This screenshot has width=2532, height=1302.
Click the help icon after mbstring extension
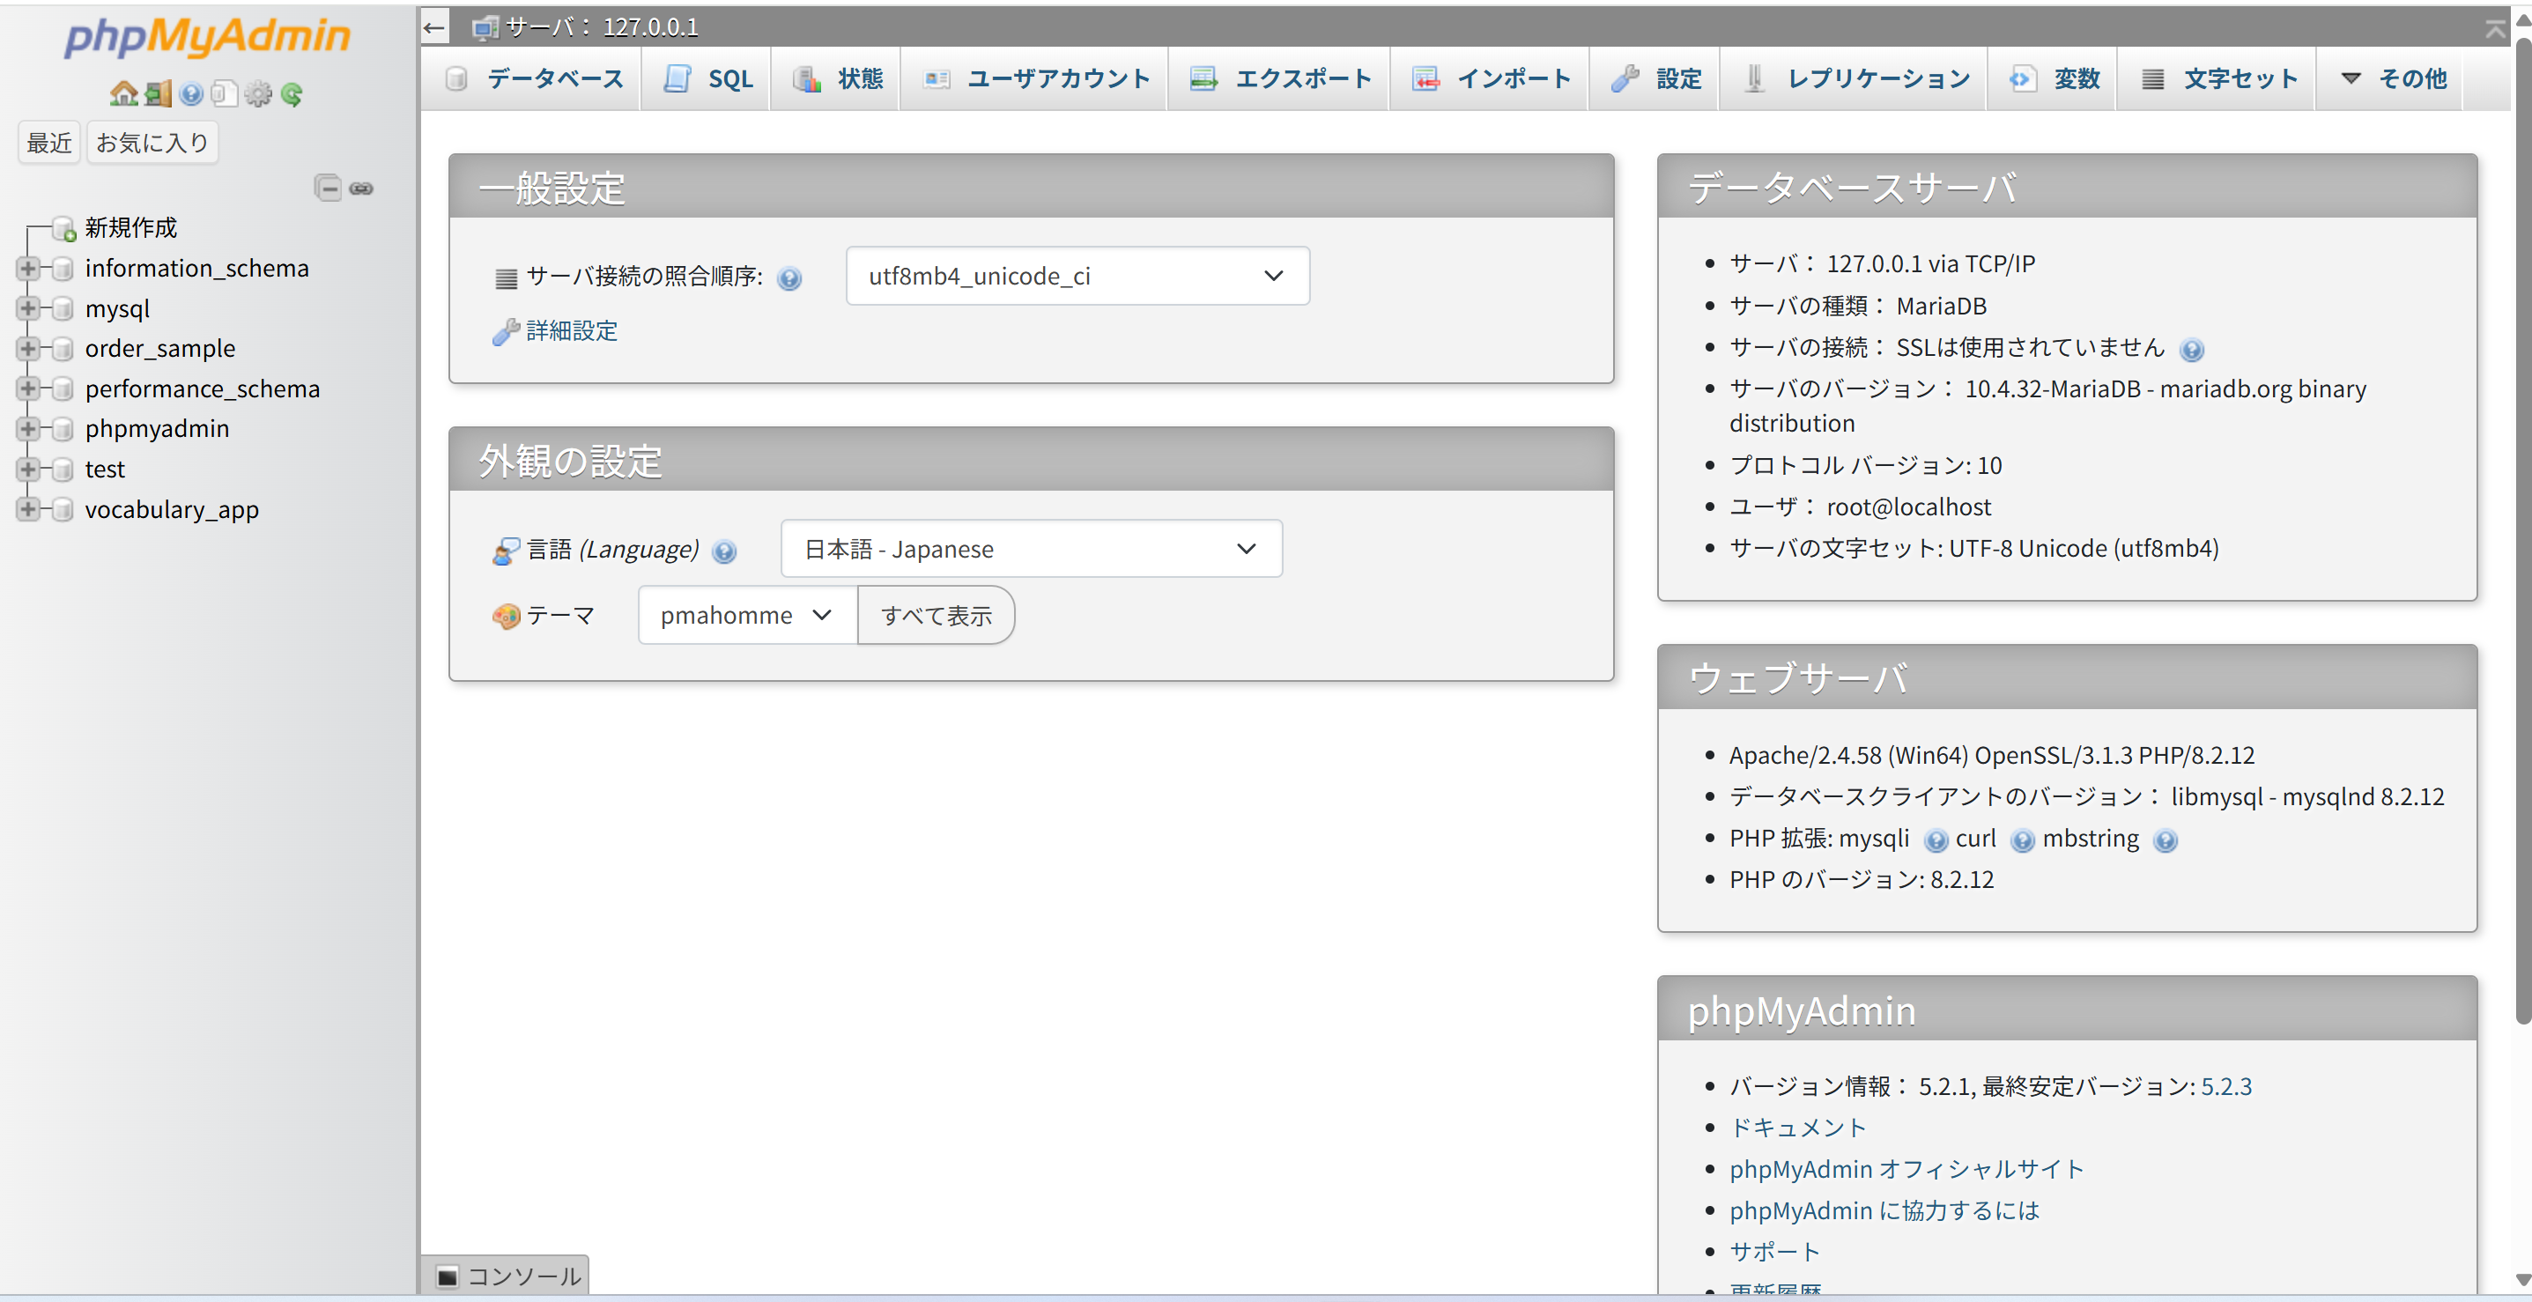(x=2166, y=840)
